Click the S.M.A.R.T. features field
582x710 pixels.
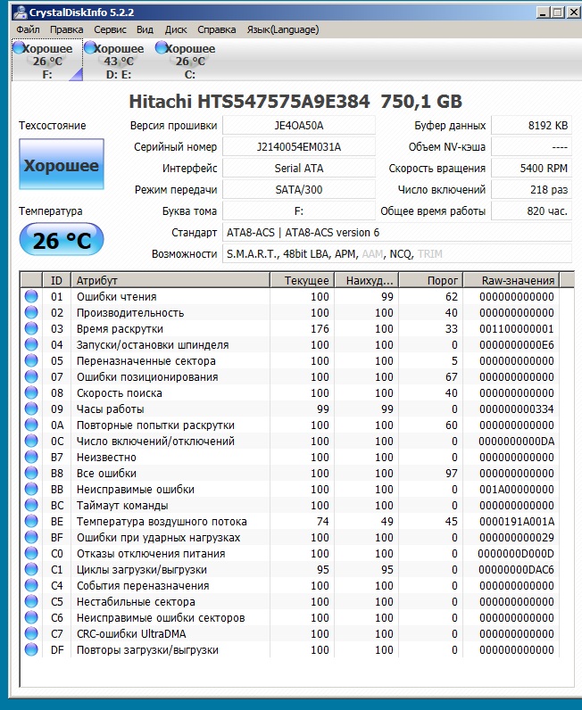pos(396,253)
